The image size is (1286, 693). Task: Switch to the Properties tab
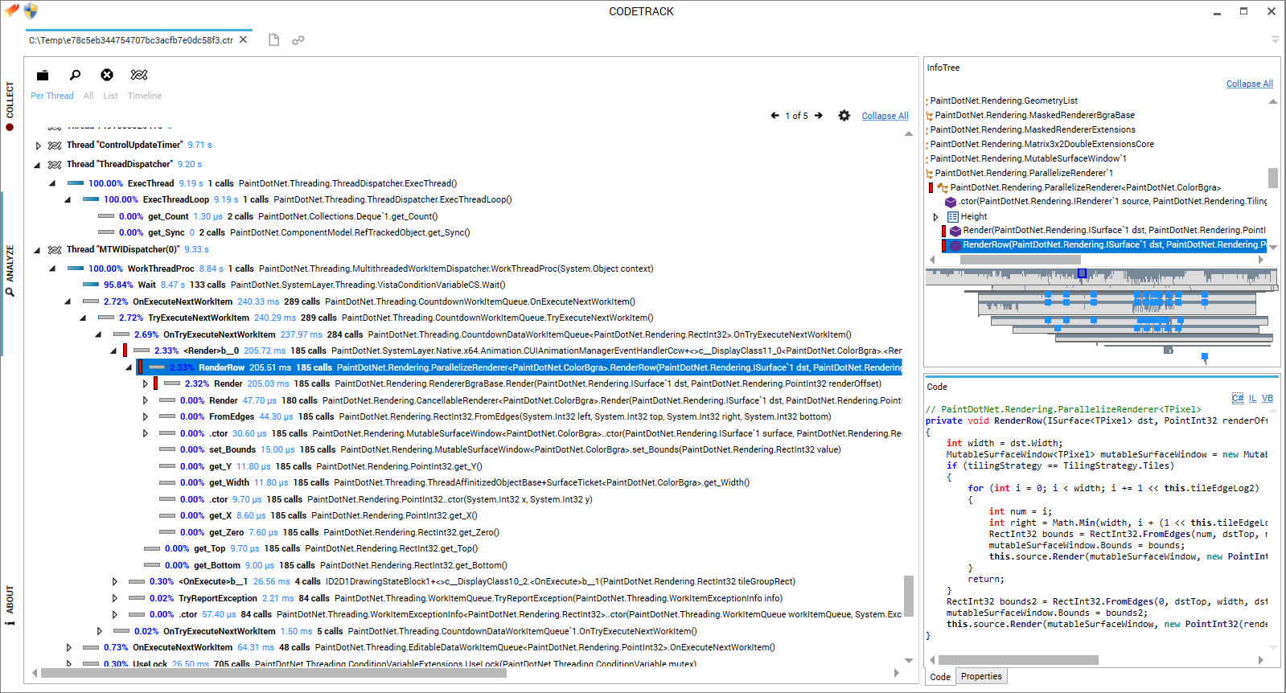click(x=981, y=676)
